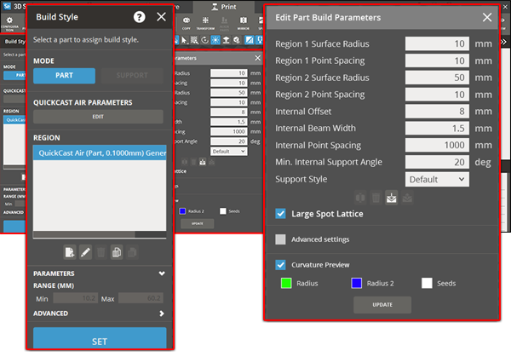Click the Internal Offset value field
The height and width of the screenshot is (357, 511).
coord(437,112)
